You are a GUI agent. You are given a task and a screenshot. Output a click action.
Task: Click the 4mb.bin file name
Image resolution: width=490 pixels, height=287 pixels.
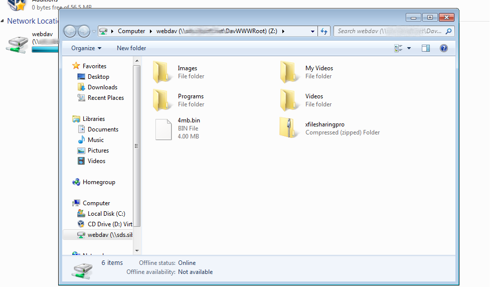click(x=189, y=120)
